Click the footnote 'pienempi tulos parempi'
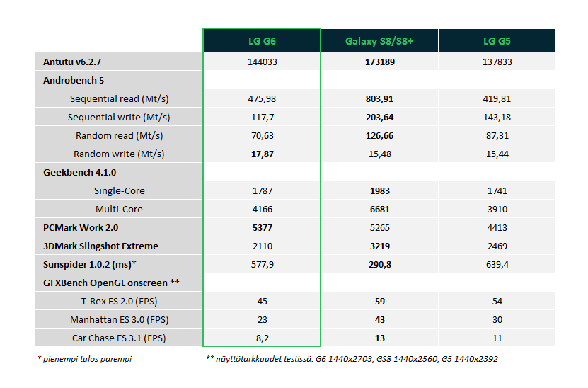This screenshot has height=388, width=588. [85, 359]
